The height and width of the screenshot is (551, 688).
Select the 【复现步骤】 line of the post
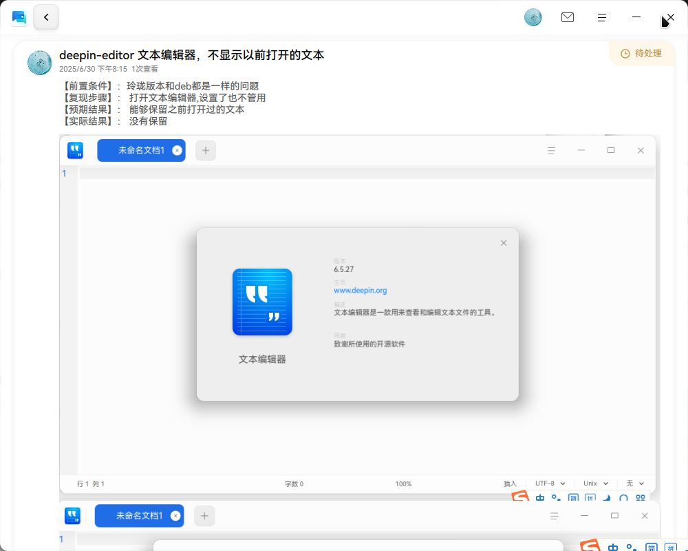[163, 98]
